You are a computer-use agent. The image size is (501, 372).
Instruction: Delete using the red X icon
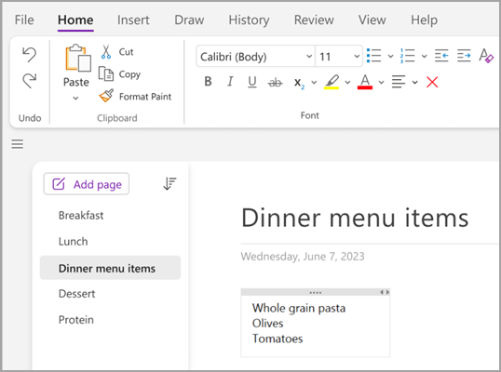432,82
